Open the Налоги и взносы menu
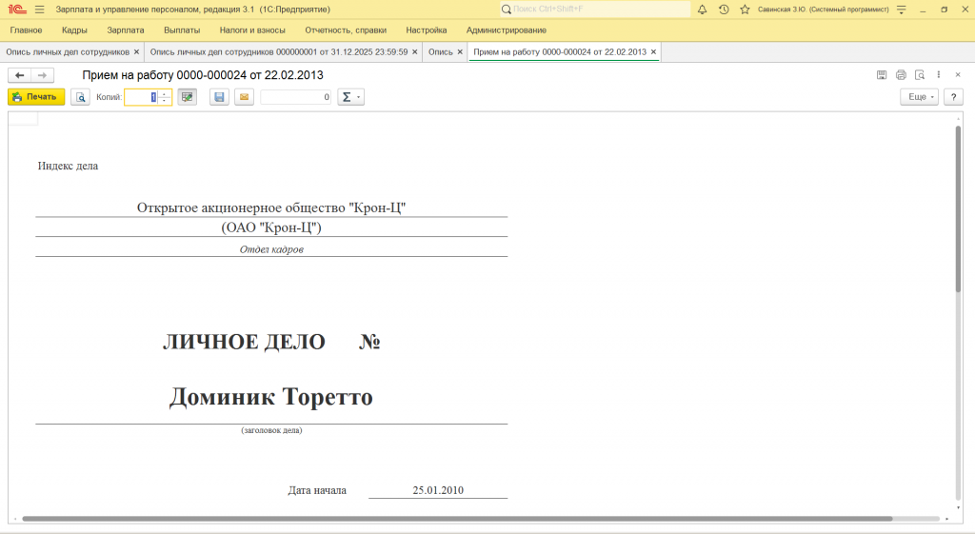 252,30
